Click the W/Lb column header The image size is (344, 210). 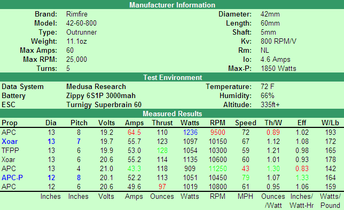330,123
